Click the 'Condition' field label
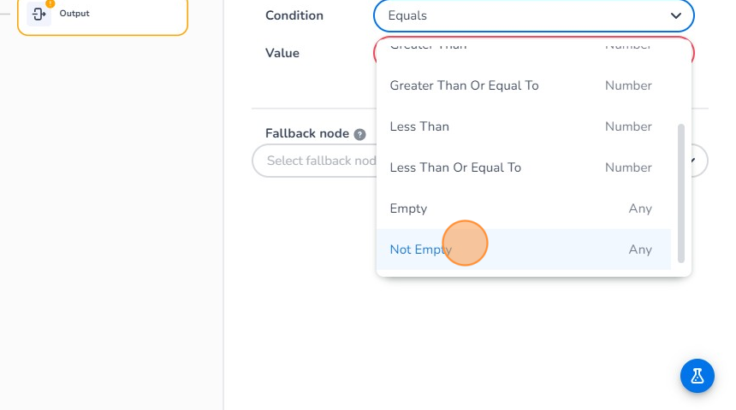Image resolution: width=736 pixels, height=410 pixels. point(294,15)
